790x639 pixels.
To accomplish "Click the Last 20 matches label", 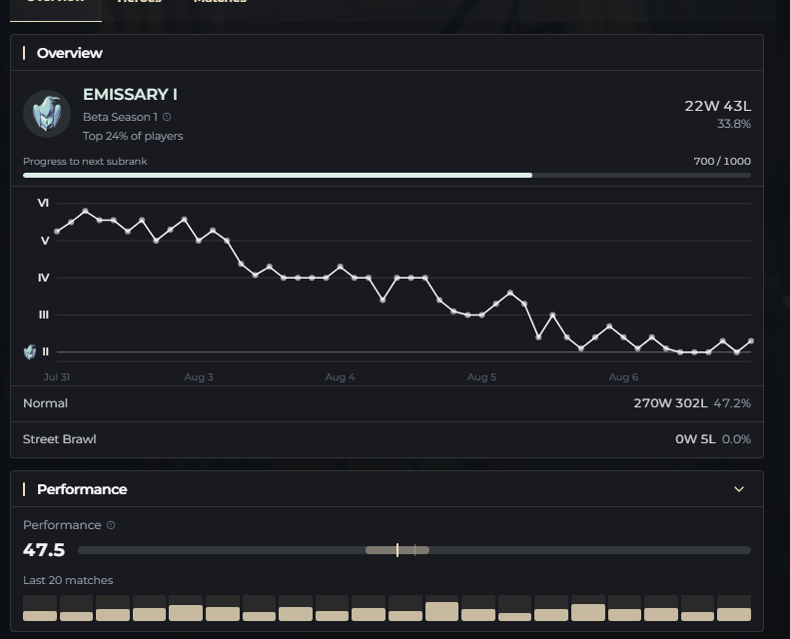I will (68, 580).
